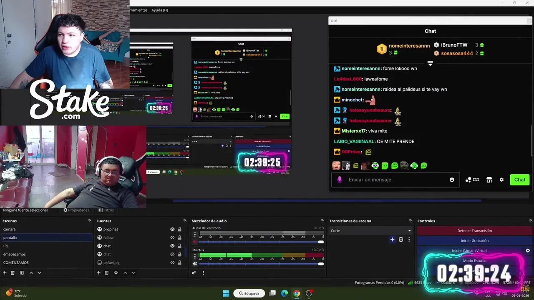Open Propiedades of the source
Viewport: 534px width, 300px height.
[76, 210]
